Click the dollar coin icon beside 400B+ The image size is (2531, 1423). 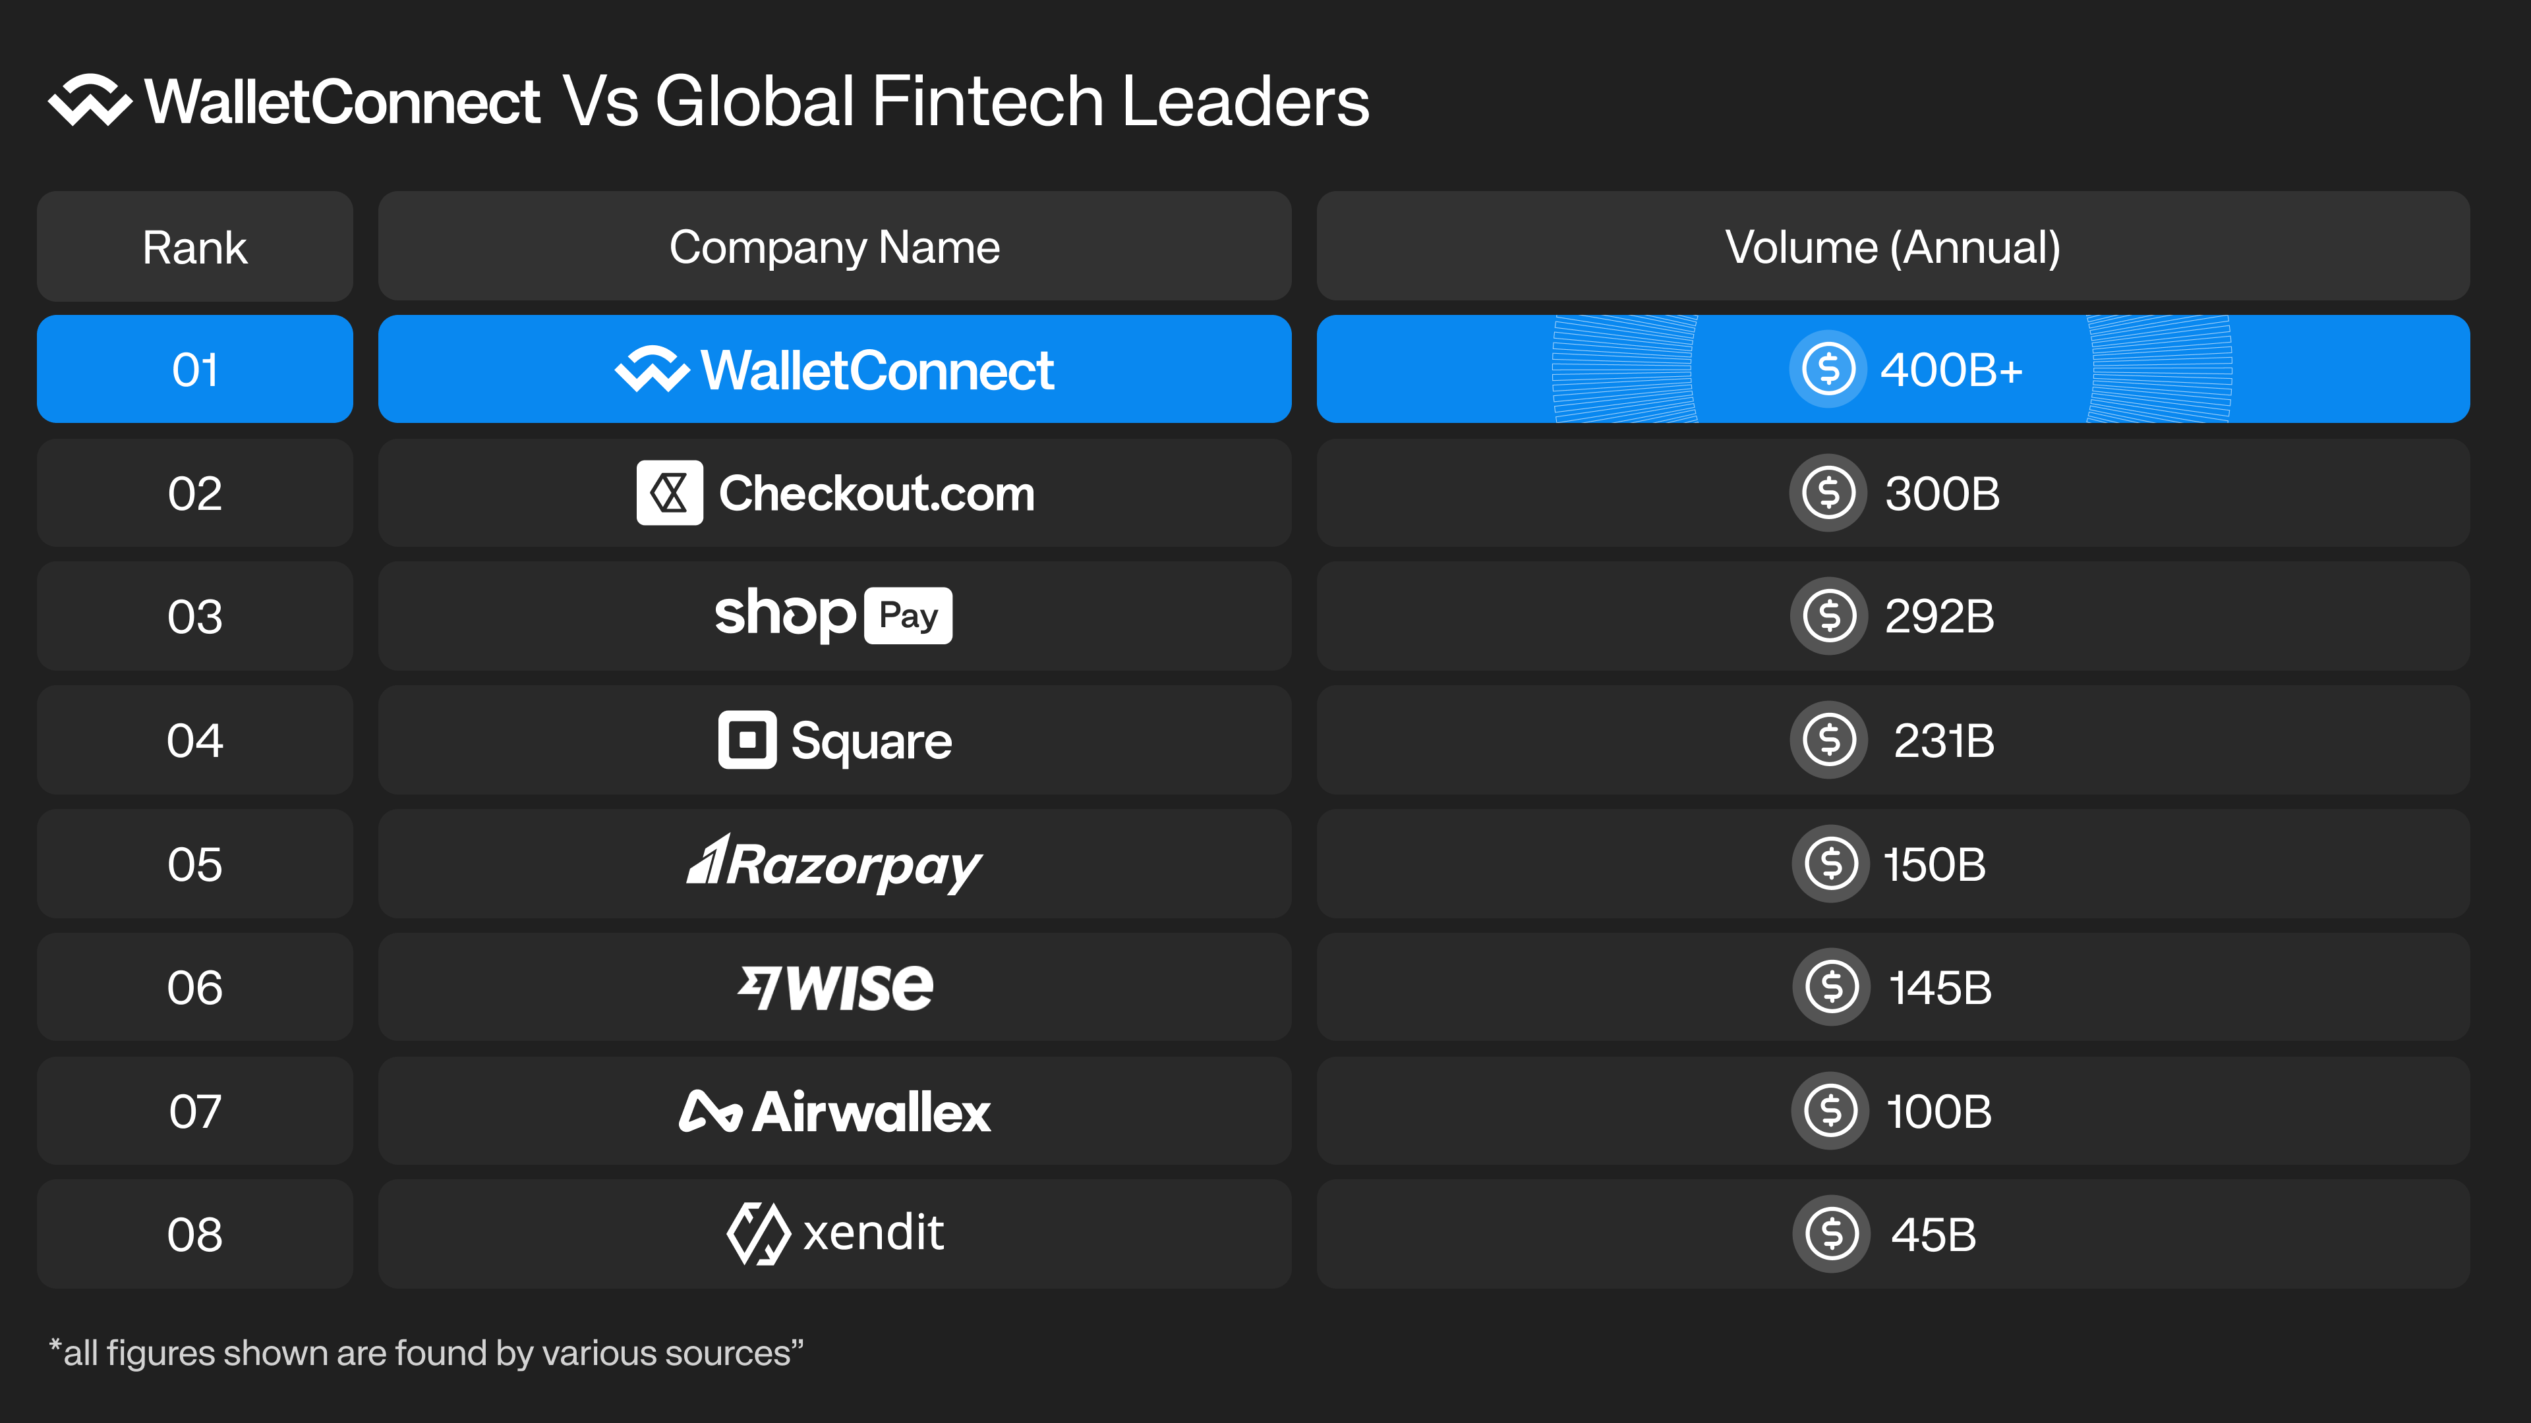pos(1828,369)
